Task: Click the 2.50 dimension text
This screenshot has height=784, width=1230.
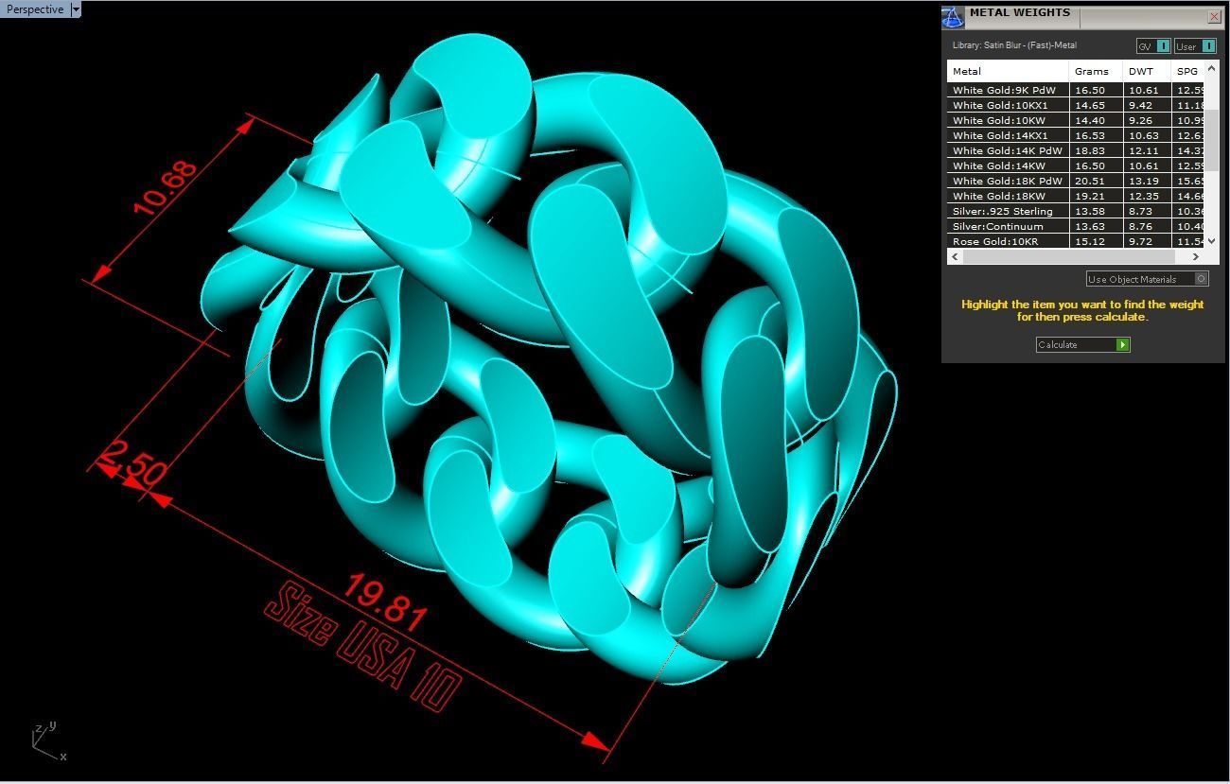Action: pyautogui.click(x=134, y=462)
